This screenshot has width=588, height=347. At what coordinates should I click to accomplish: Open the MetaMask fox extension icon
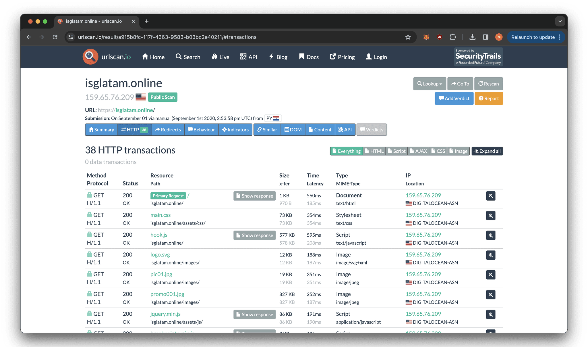(x=426, y=37)
